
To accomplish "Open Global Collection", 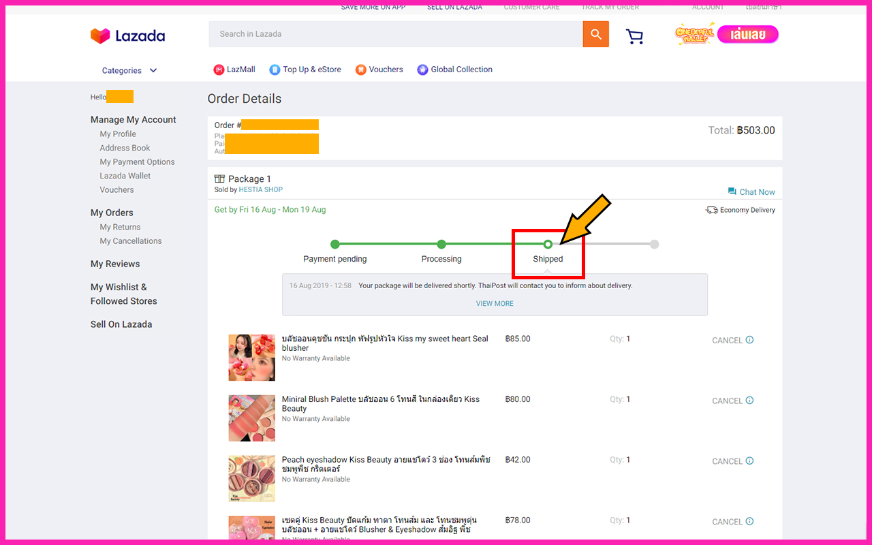I will click(x=454, y=69).
